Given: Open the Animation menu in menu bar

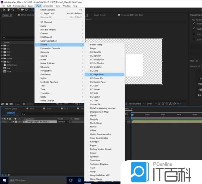Looking at the screenshot, I should click(48, 6).
